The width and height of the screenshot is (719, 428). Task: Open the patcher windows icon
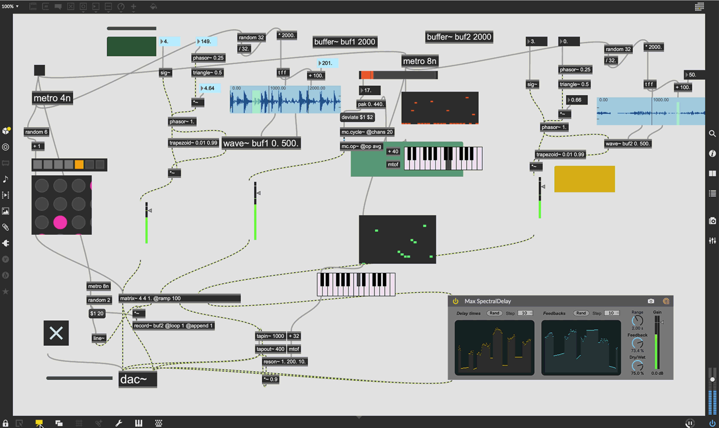(59, 423)
